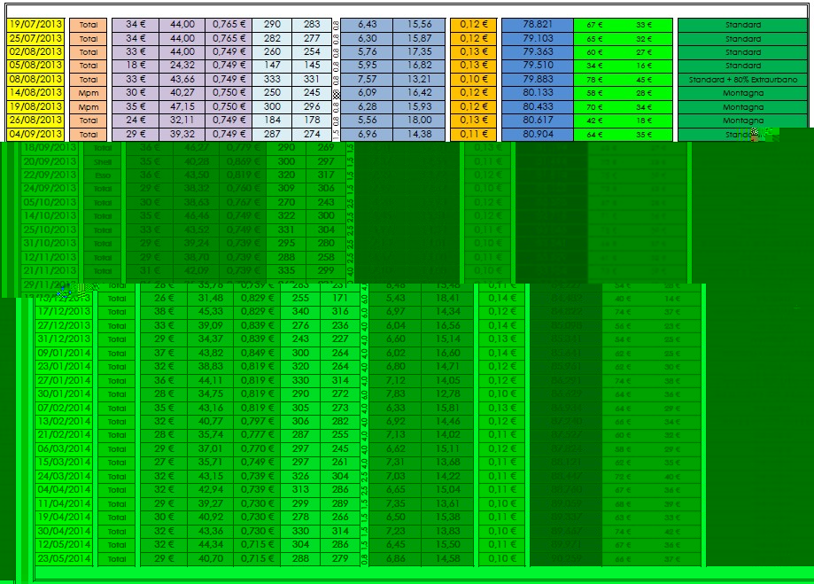This screenshot has height=584, width=814.
Task: Click the Esso station cell
Action: point(103,175)
